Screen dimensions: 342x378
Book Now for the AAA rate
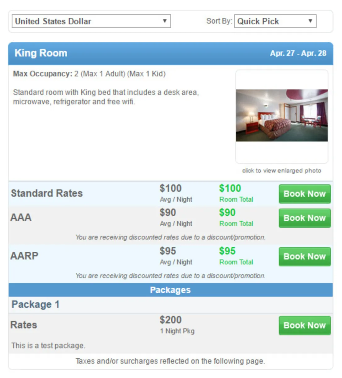pyautogui.click(x=304, y=218)
